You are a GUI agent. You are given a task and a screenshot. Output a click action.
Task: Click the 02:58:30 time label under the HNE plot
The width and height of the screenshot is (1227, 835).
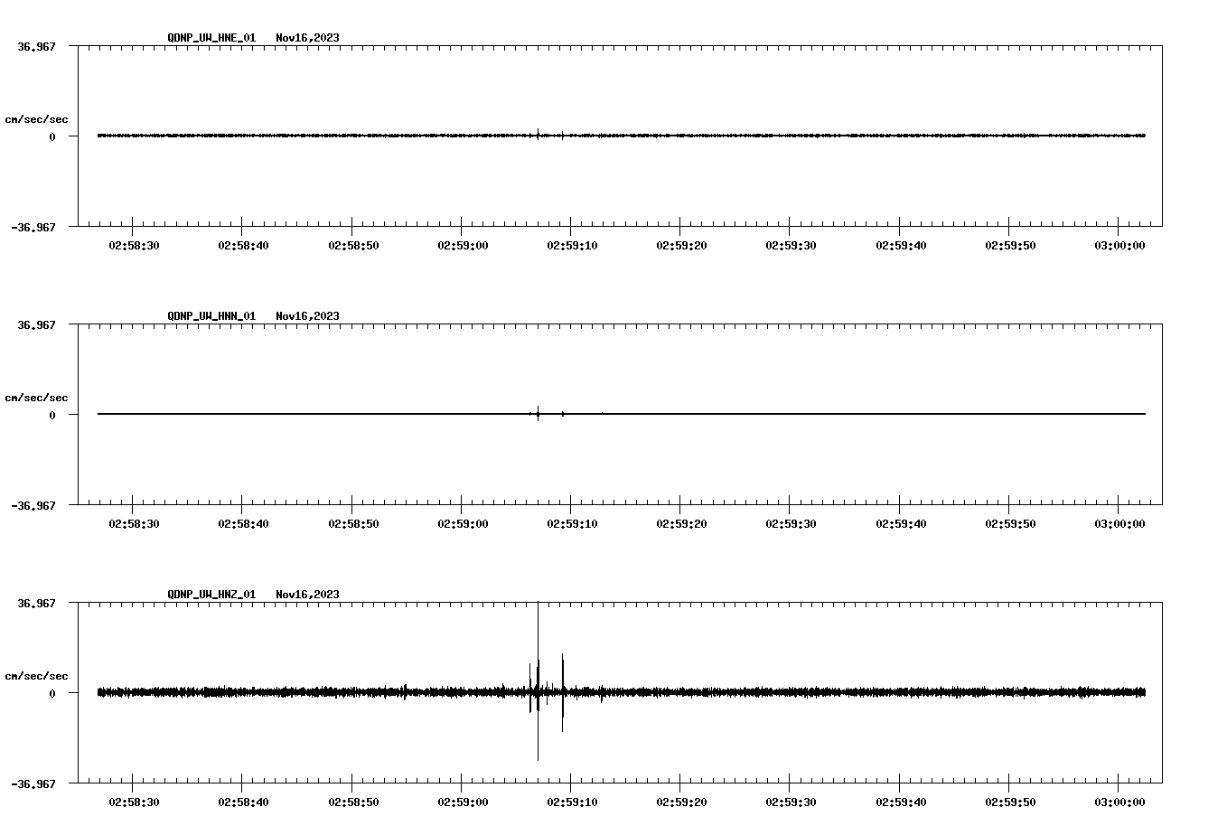(134, 245)
